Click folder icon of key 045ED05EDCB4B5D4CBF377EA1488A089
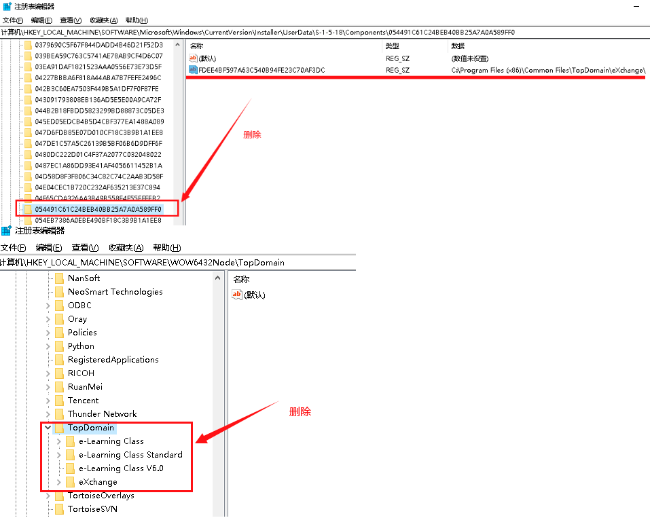Screen dimensions: 650x518 pyautogui.click(x=28, y=122)
